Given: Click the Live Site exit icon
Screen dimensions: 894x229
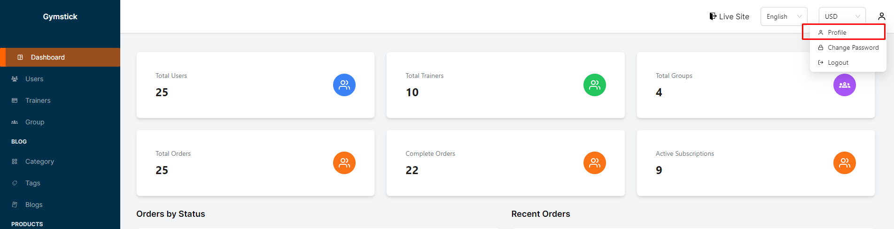Looking at the screenshot, I should (x=713, y=16).
